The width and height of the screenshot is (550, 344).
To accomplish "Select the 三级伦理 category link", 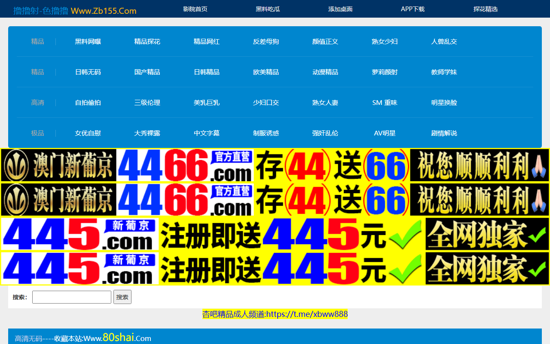I will [x=147, y=103].
